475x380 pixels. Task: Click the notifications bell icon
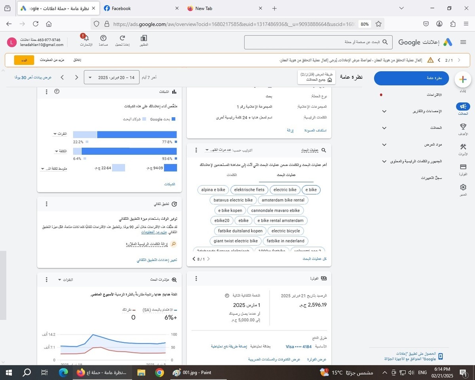(86, 38)
